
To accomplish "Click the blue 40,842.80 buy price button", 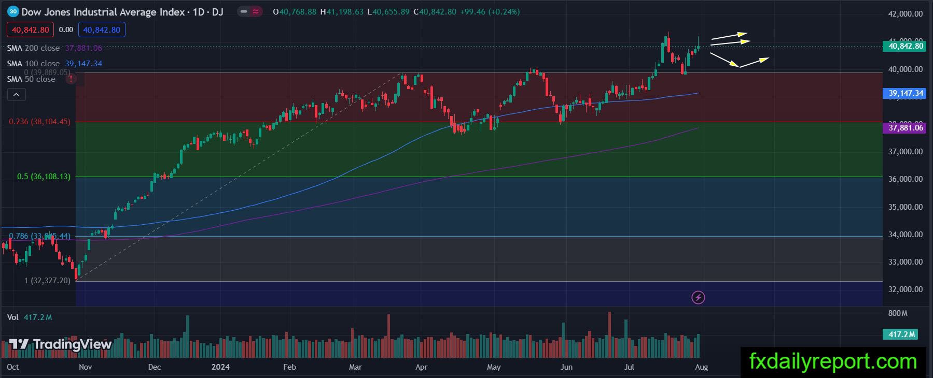I will click(x=102, y=30).
